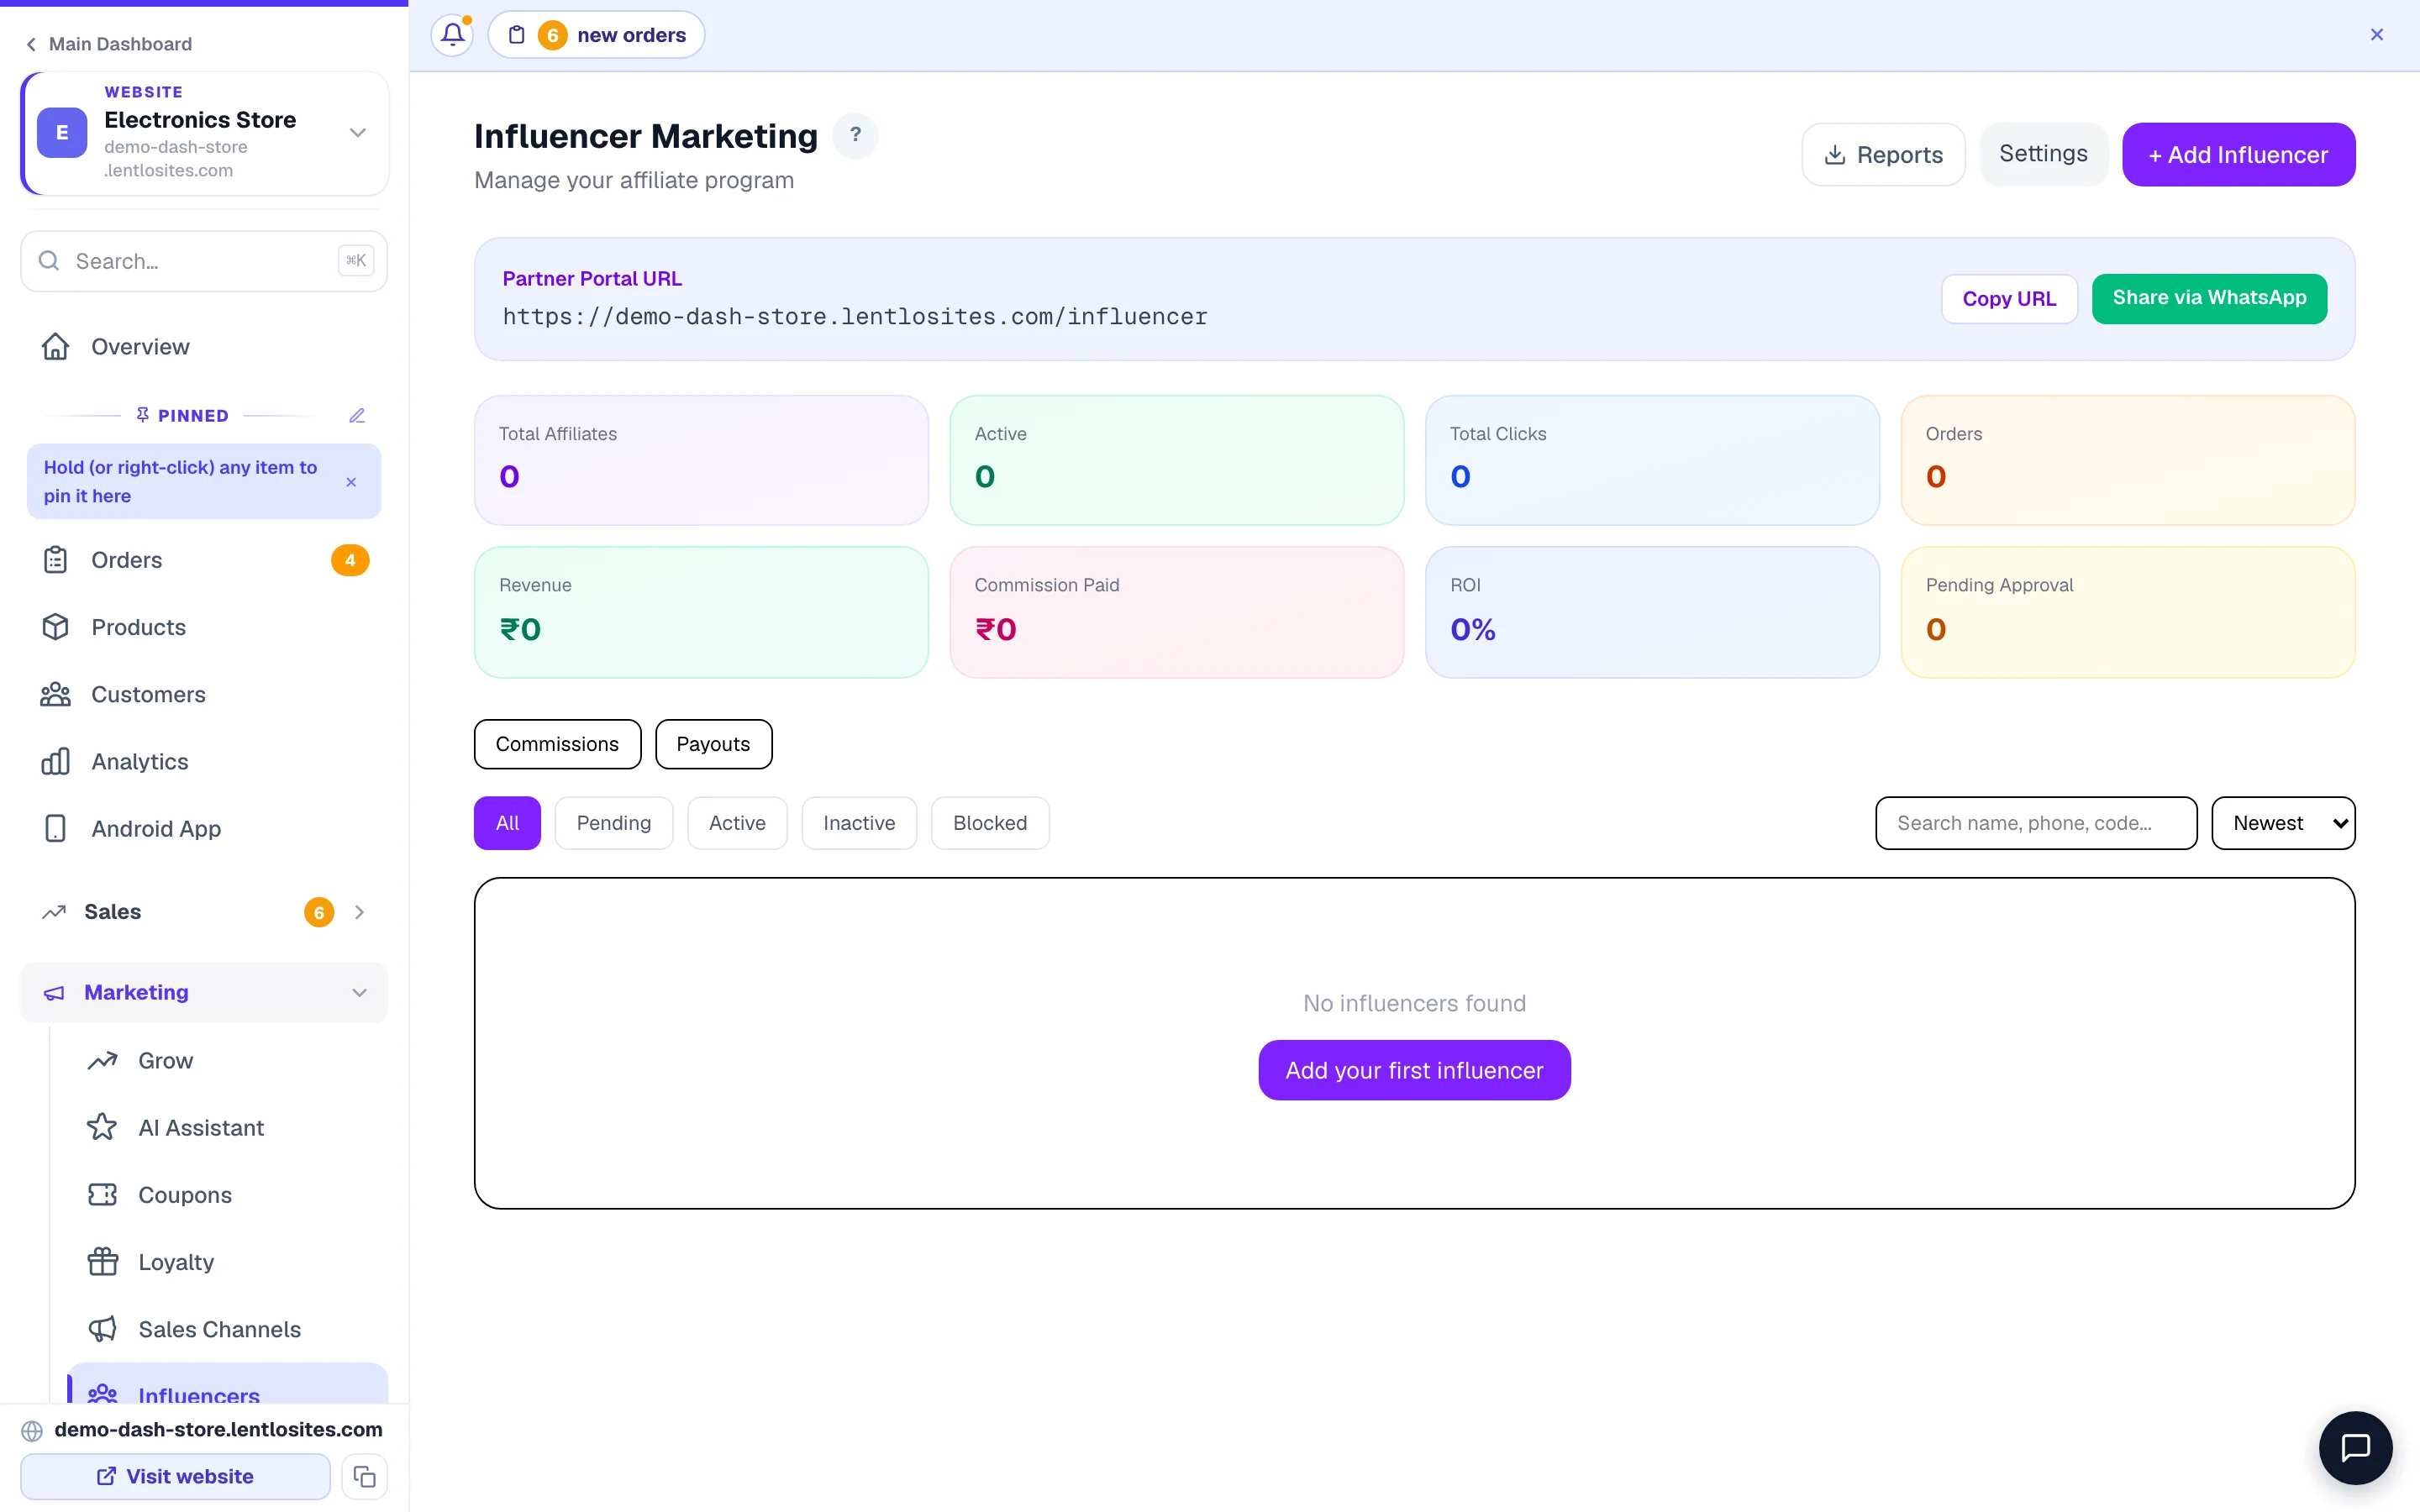Open the notifications bell icon
Viewport: 2420px width, 1512px height.
coord(452,35)
